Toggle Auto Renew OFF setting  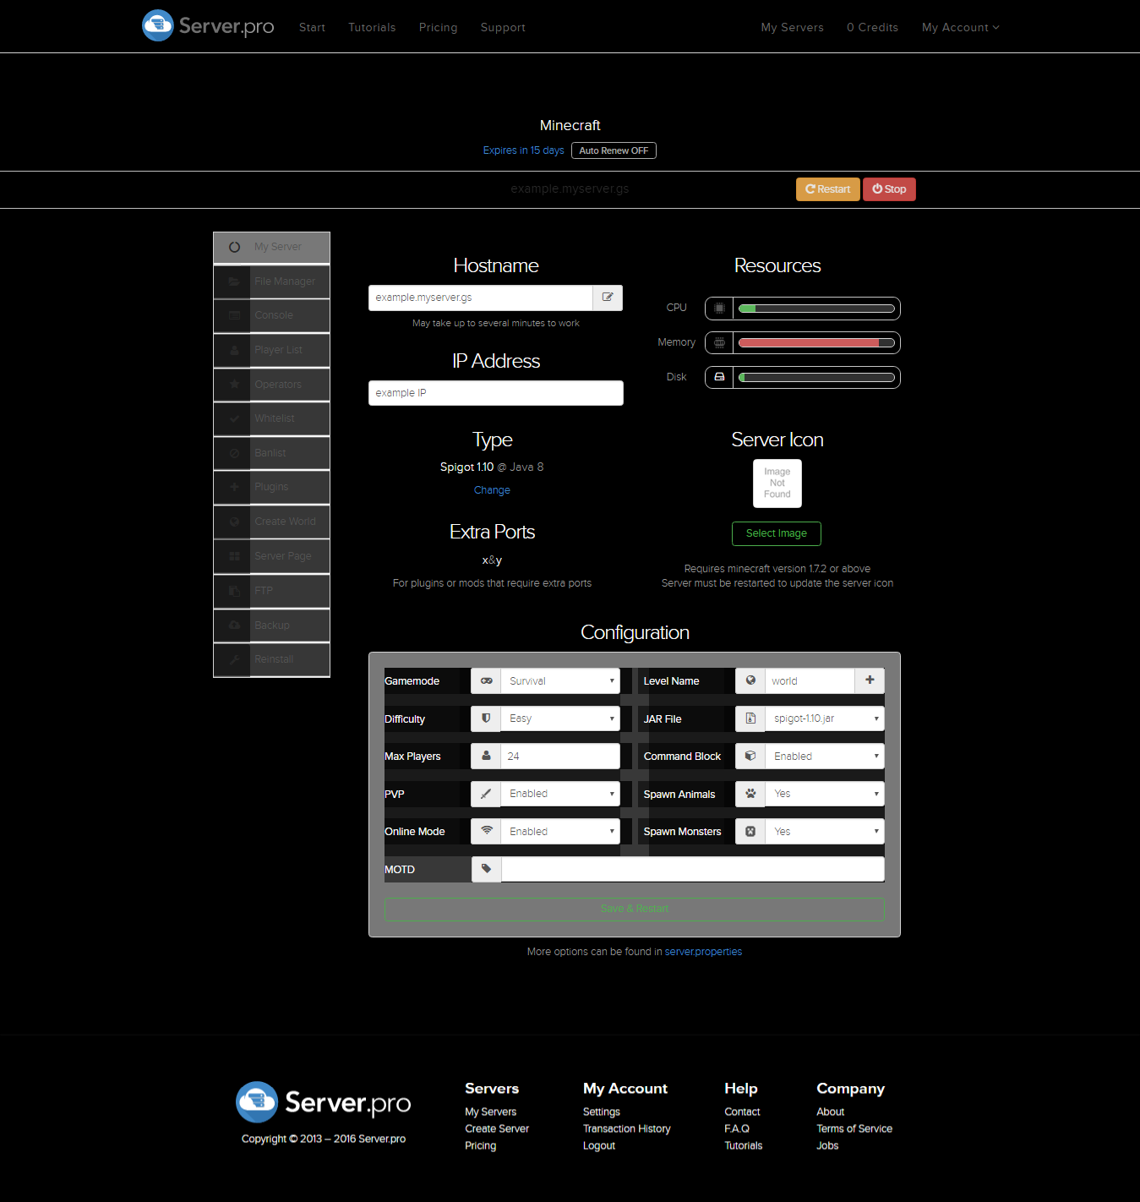pos(613,150)
